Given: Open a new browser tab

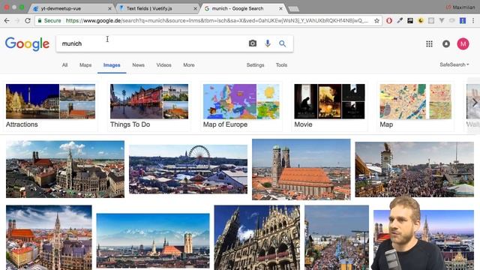Looking at the screenshot, I should click(293, 9).
